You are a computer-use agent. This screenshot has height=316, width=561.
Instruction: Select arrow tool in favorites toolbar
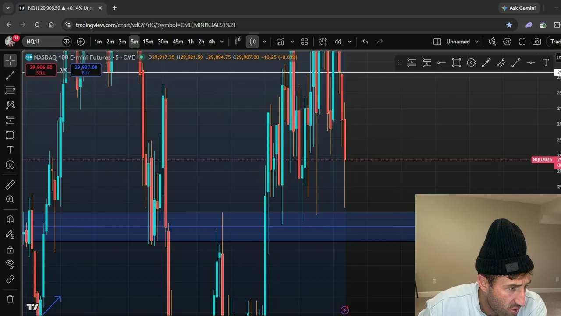486,63
